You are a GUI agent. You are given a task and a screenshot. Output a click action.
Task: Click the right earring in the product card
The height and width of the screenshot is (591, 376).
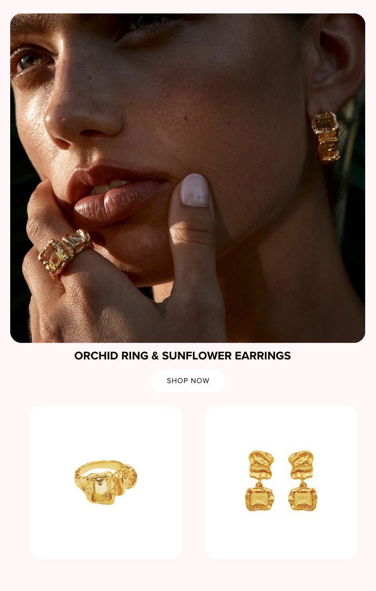point(302,480)
